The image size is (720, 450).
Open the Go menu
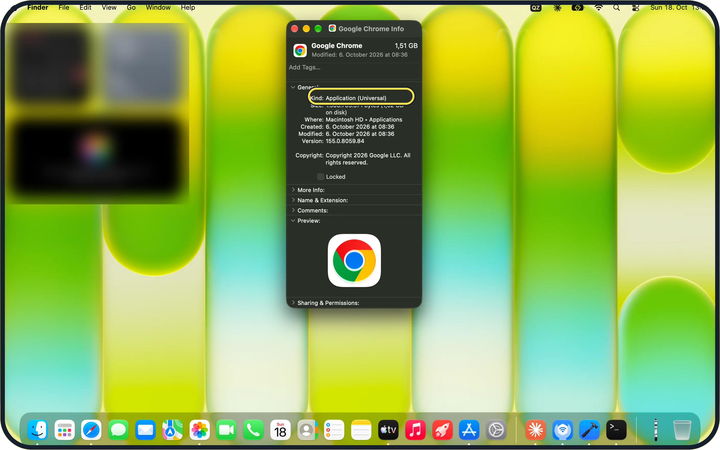click(131, 7)
